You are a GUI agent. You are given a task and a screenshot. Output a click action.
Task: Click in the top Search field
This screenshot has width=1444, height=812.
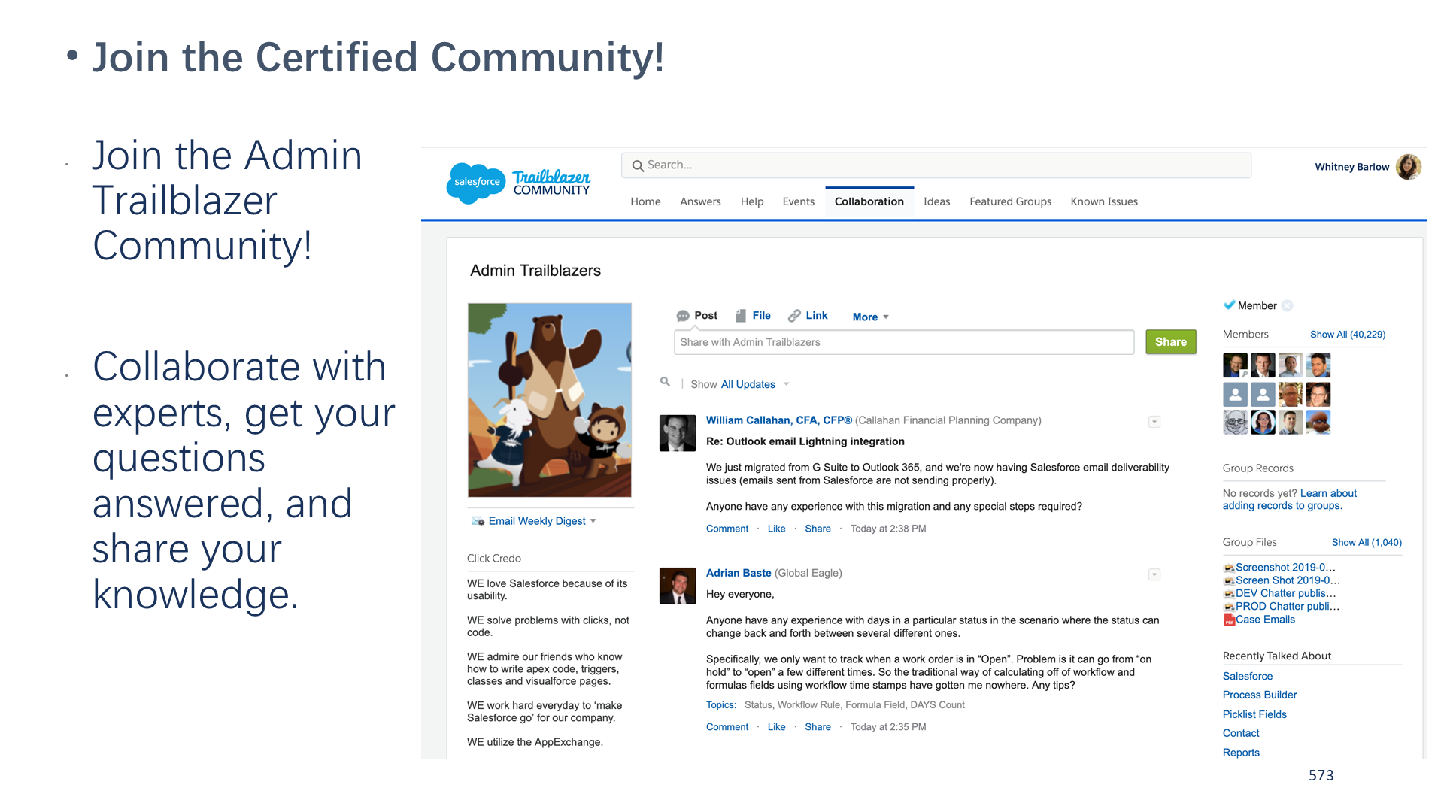(x=936, y=165)
